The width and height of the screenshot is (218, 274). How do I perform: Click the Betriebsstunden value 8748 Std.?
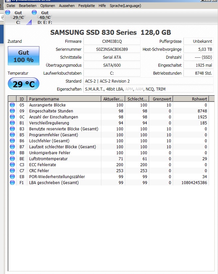pos(199,73)
